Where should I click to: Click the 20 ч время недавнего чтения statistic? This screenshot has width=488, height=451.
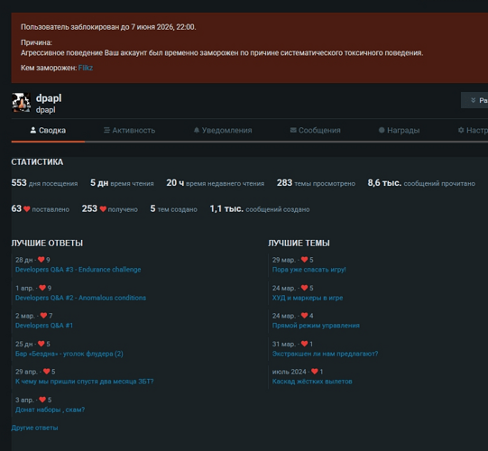216,183
